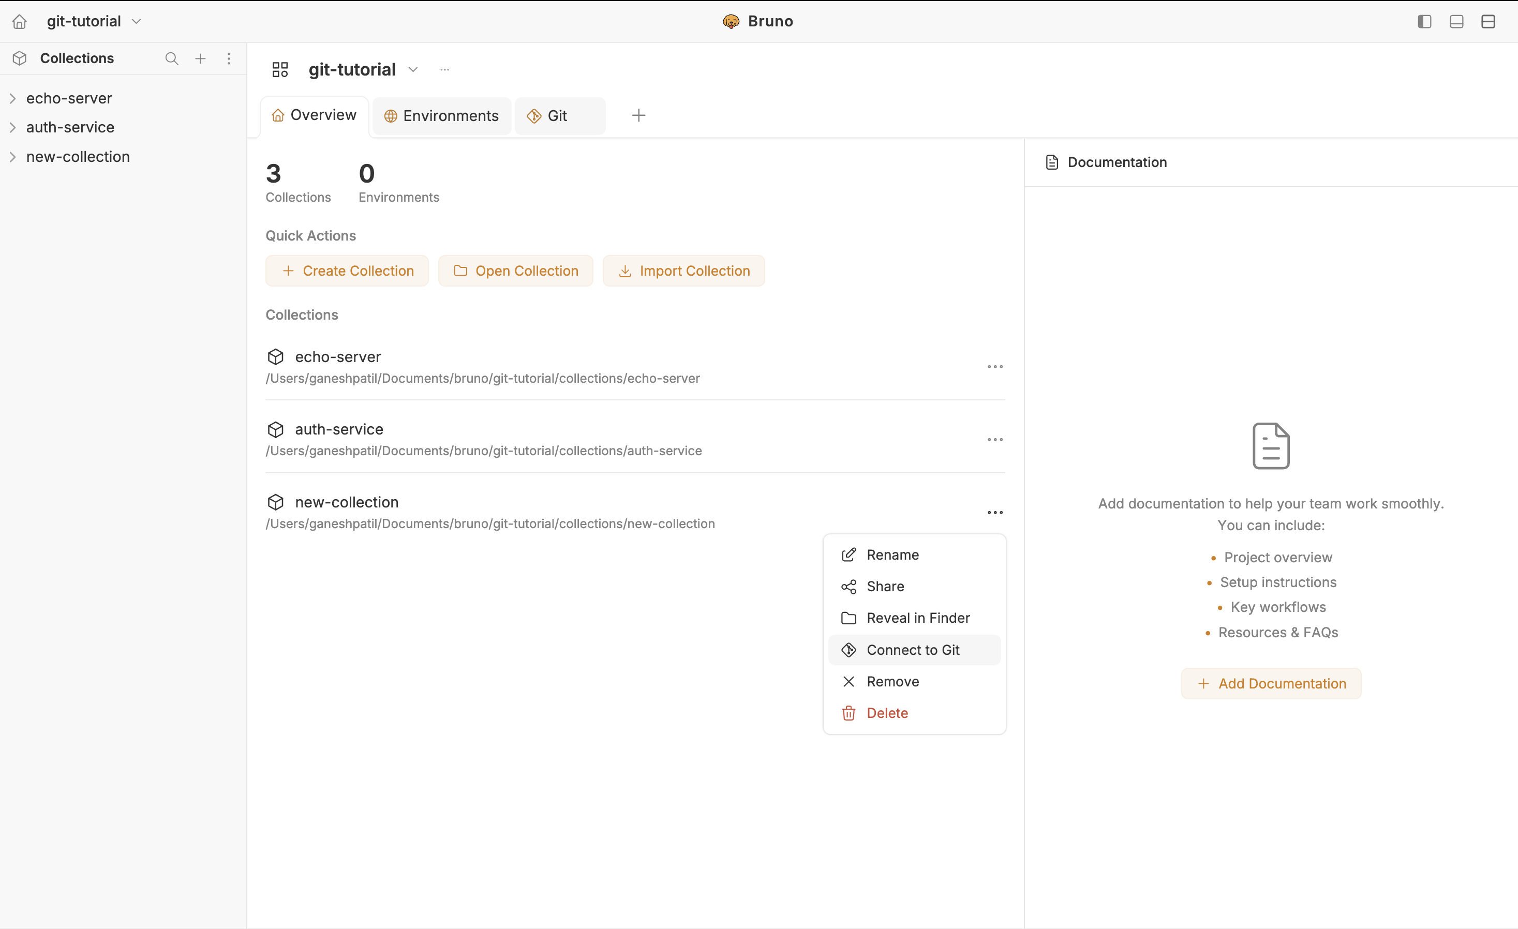This screenshot has width=1518, height=929.
Task: Open workspace more options ellipsis near heading
Action: (445, 70)
